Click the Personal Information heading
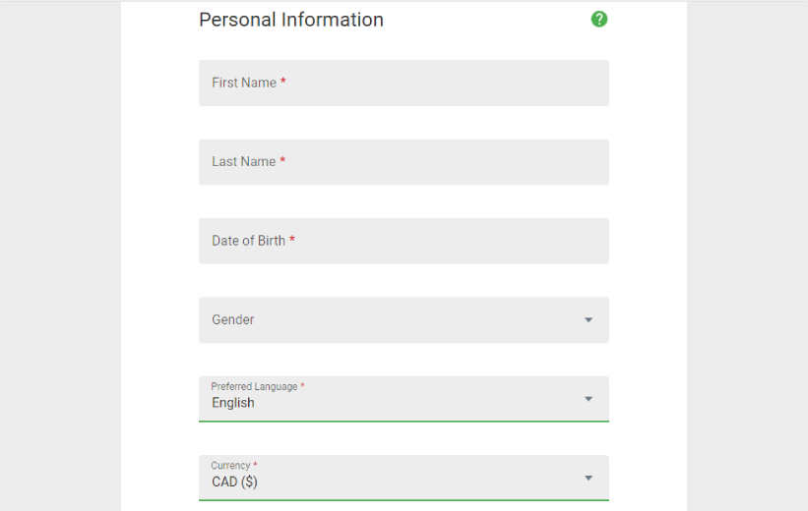 click(291, 20)
